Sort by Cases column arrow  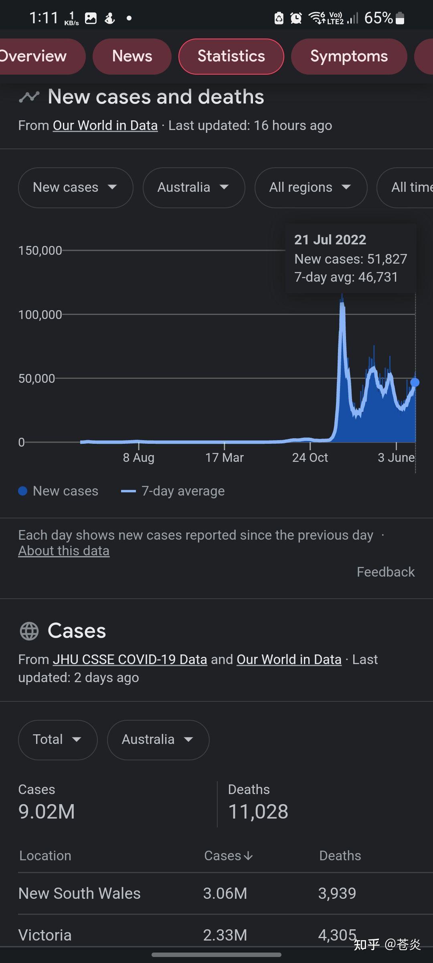(248, 856)
